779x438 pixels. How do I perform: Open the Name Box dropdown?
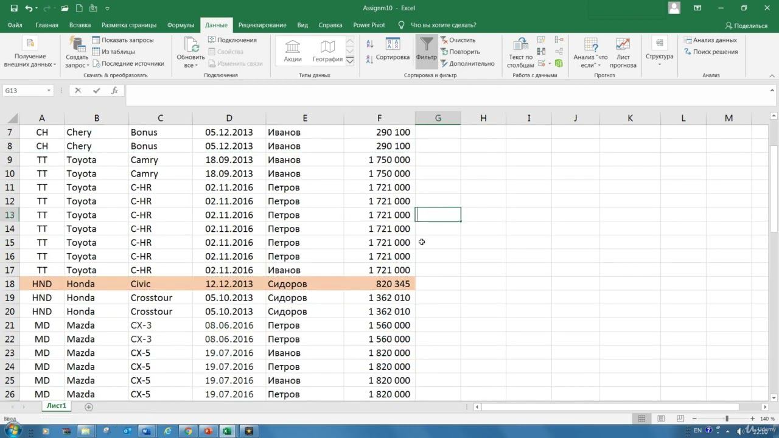49,91
